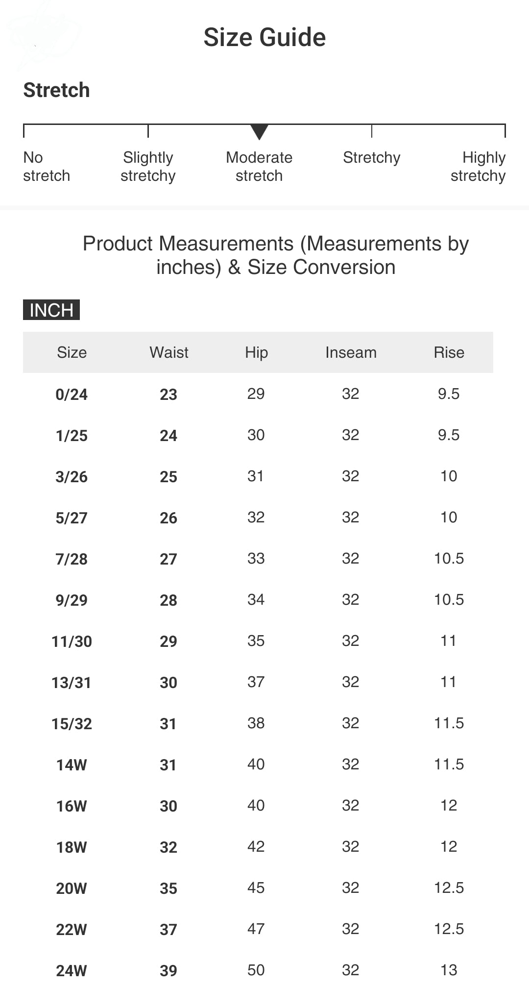
Task: Click the 'Slightly stretchy' scale label
Action: [148, 167]
